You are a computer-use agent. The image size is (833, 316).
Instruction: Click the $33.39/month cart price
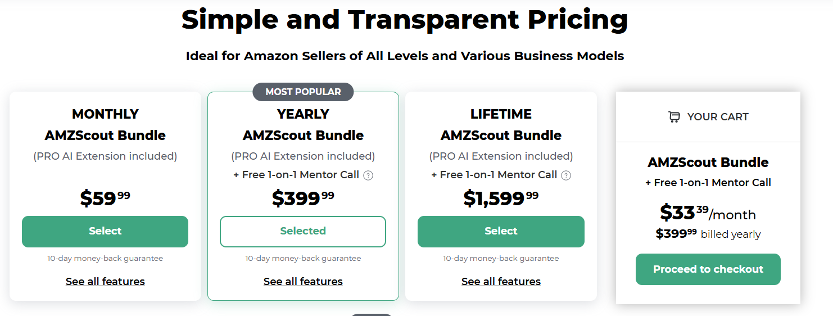click(708, 213)
